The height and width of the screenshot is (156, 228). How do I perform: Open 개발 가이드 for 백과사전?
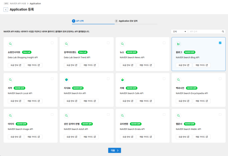(x=201, y=101)
